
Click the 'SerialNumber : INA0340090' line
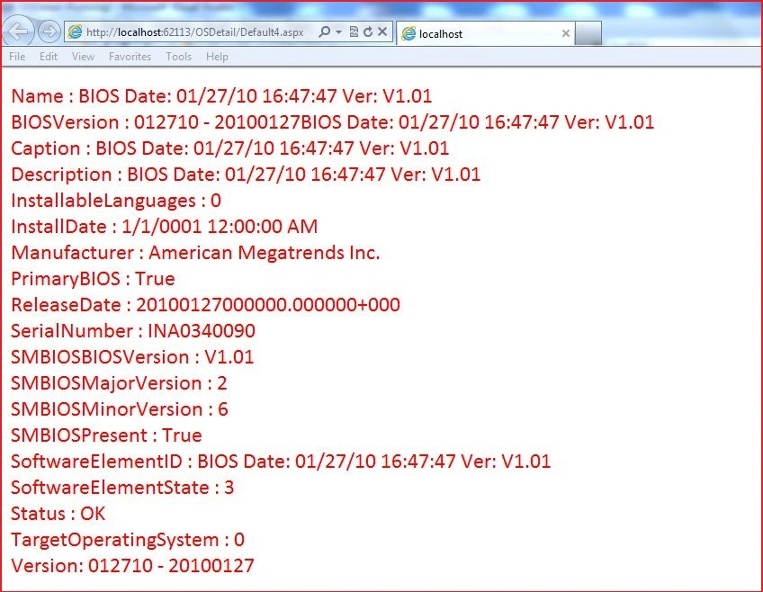pos(133,331)
